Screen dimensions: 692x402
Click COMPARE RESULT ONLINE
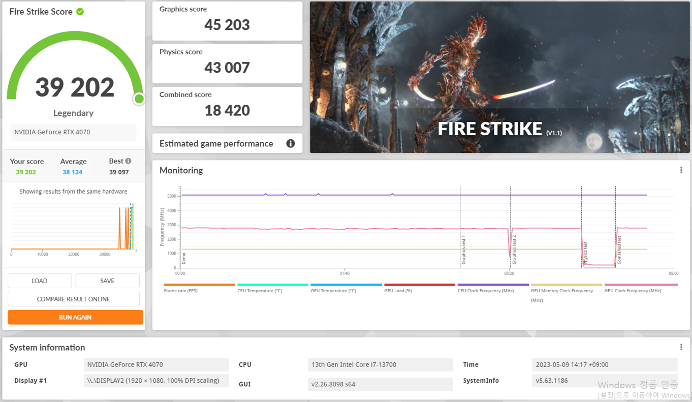tap(74, 299)
